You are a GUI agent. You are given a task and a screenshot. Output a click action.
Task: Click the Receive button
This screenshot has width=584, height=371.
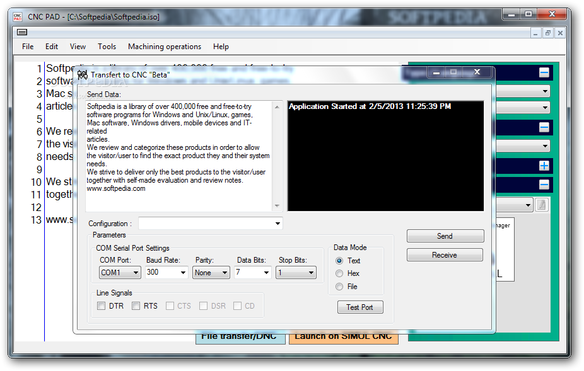click(x=445, y=255)
